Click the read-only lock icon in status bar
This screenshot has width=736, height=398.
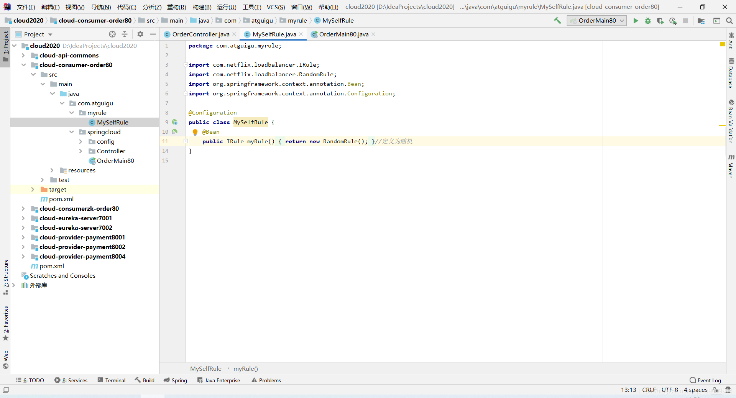click(715, 390)
